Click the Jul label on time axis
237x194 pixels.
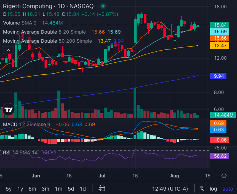pos(102,176)
